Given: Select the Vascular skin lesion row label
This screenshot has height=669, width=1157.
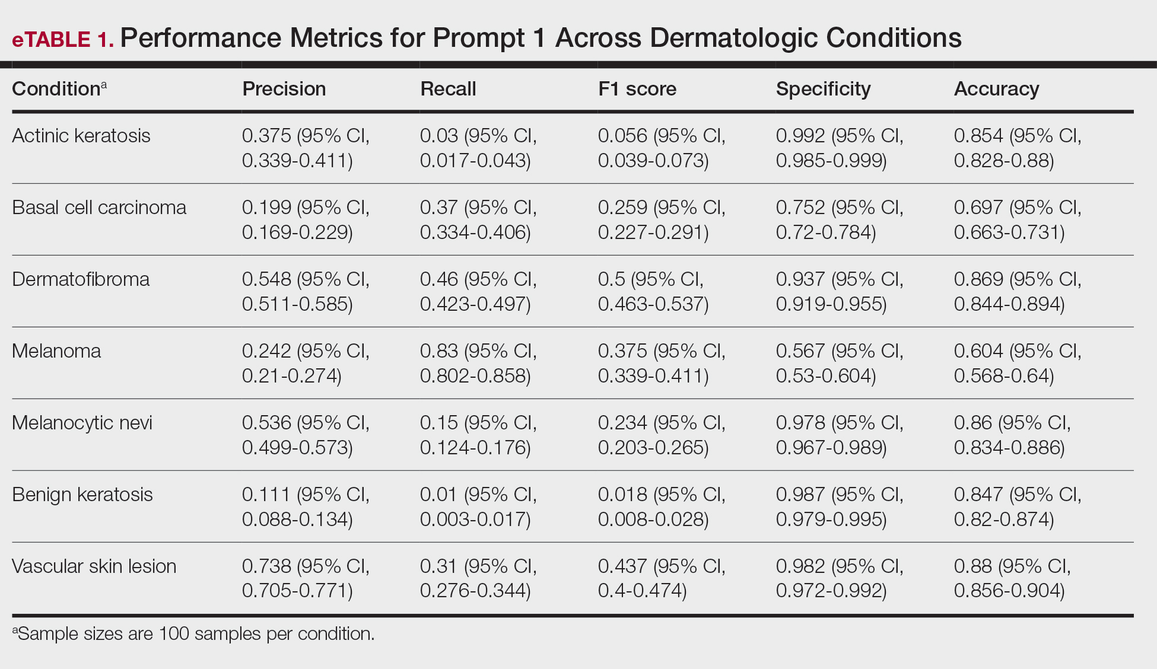Looking at the screenshot, I should pos(94,566).
